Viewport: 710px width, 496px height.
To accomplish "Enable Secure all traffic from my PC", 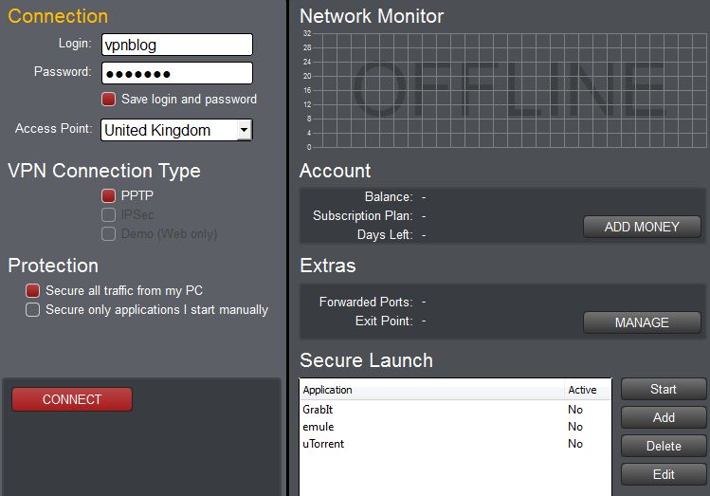I will point(32,290).
